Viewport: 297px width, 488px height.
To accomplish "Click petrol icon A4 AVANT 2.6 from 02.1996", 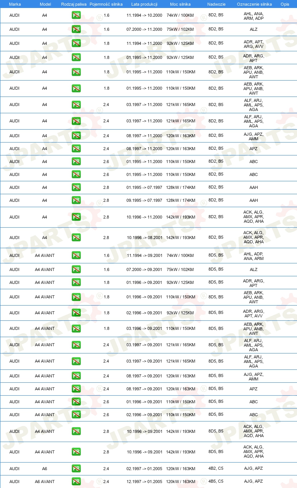I will [76, 414].
